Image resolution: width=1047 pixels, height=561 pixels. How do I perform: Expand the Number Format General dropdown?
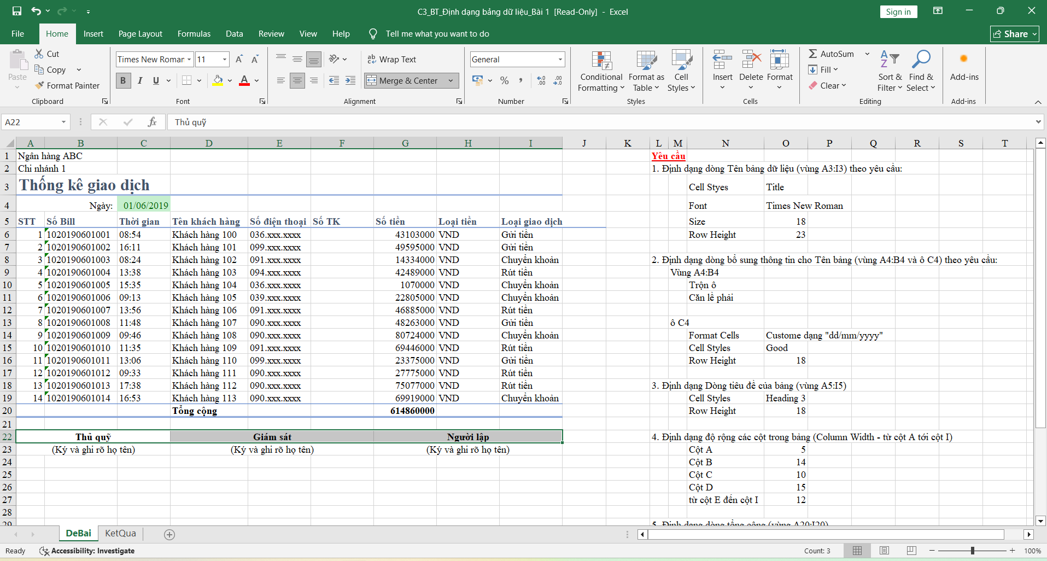coord(560,59)
